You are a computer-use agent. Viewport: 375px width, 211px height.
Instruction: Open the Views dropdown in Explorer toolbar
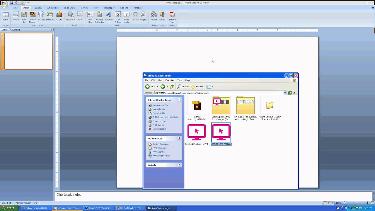point(209,86)
